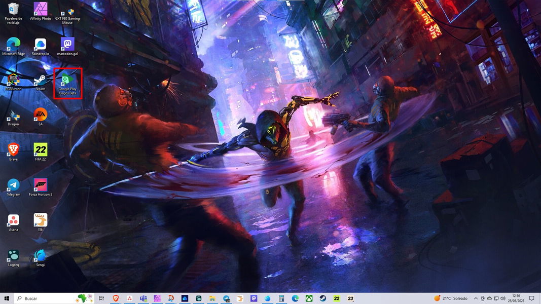Open File Explorer from the taskbar
Image resolution: width=541 pixels, height=304 pixels.
tap(212, 298)
